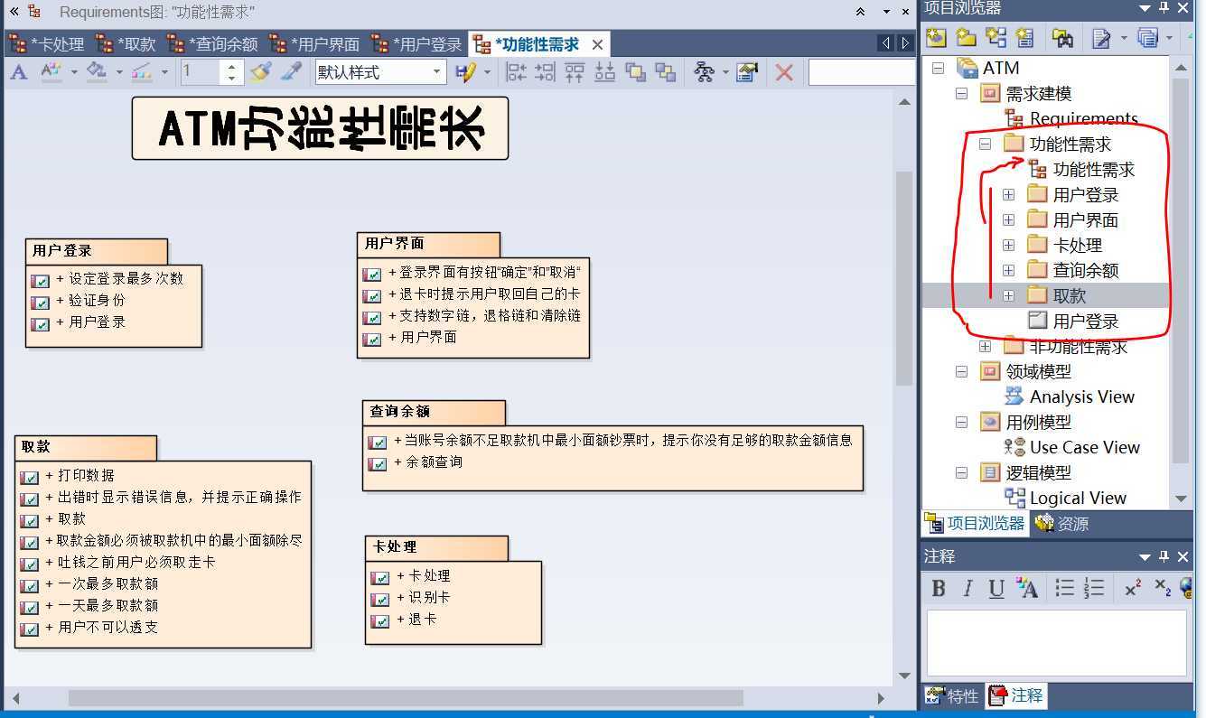Click inside the notes text area
1206x718 pixels.
pos(1056,643)
